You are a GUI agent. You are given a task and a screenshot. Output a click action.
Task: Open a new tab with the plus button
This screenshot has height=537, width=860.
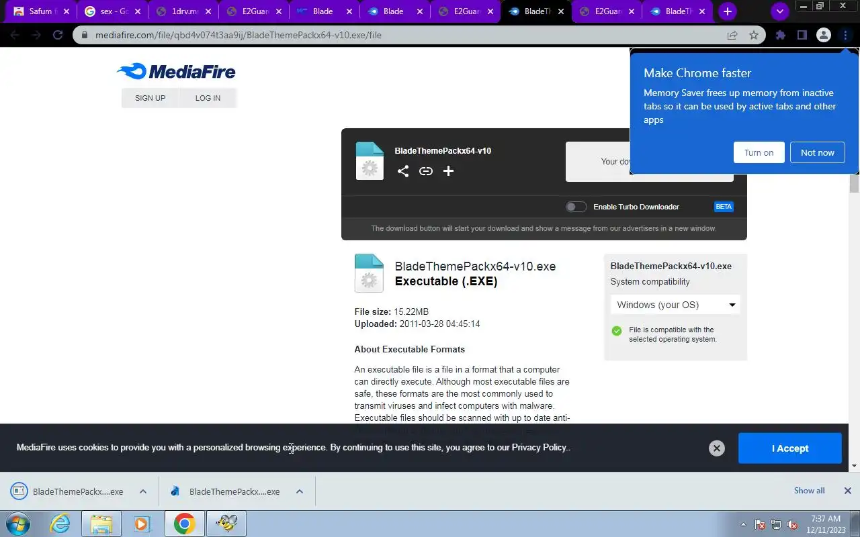(727, 11)
